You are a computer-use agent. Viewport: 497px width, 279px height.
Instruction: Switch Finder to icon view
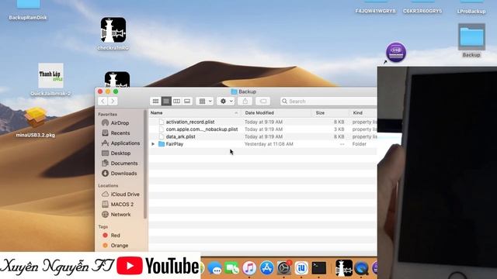(155, 102)
